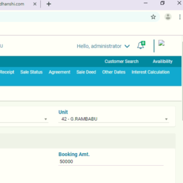Image resolution: width=183 pixels, height=183 pixels.
Task: Open the Receipt tab
Action: click(7, 72)
